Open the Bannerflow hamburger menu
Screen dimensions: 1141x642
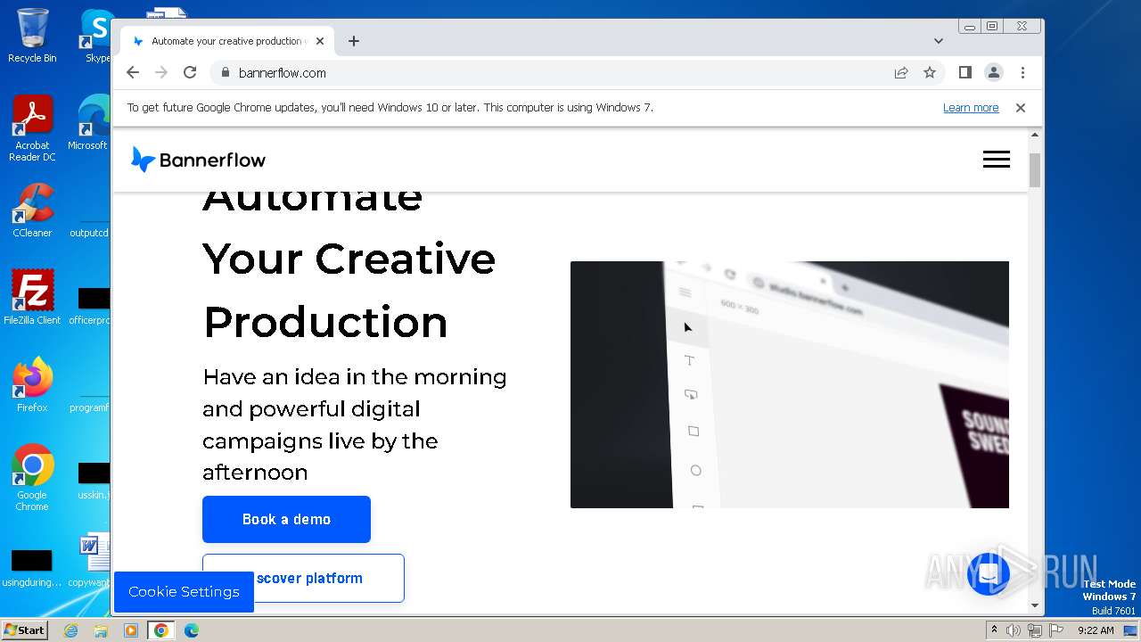(997, 160)
